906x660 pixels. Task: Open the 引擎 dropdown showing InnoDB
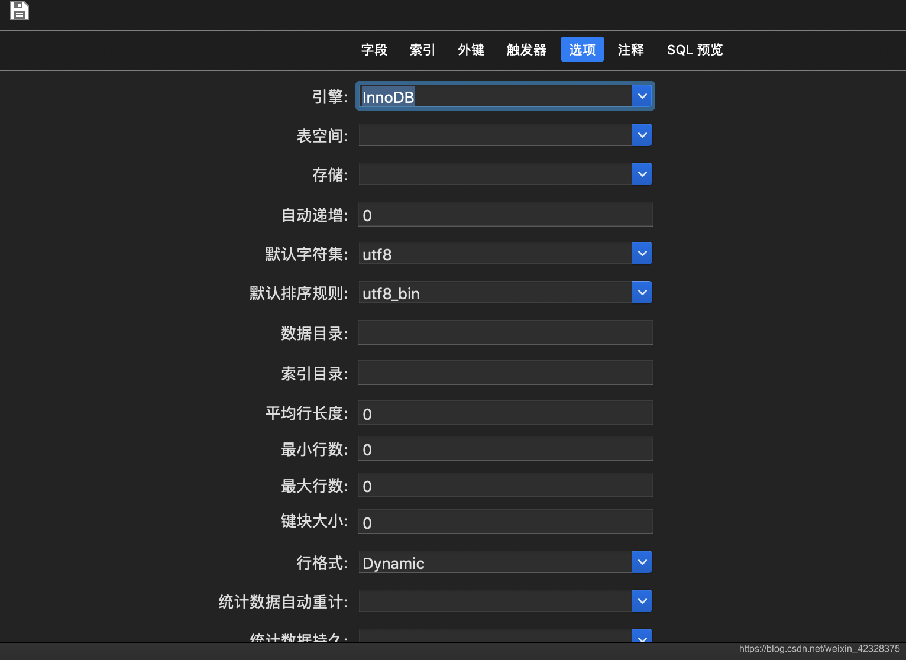[x=642, y=96]
